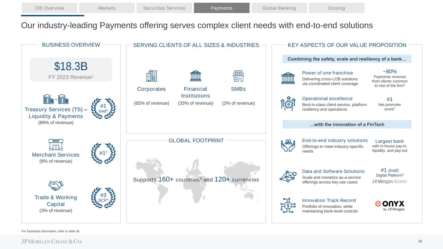This screenshot has height=249, width=443.
Task: Click the 'Power of one franchise' heading
Action: click(327, 73)
